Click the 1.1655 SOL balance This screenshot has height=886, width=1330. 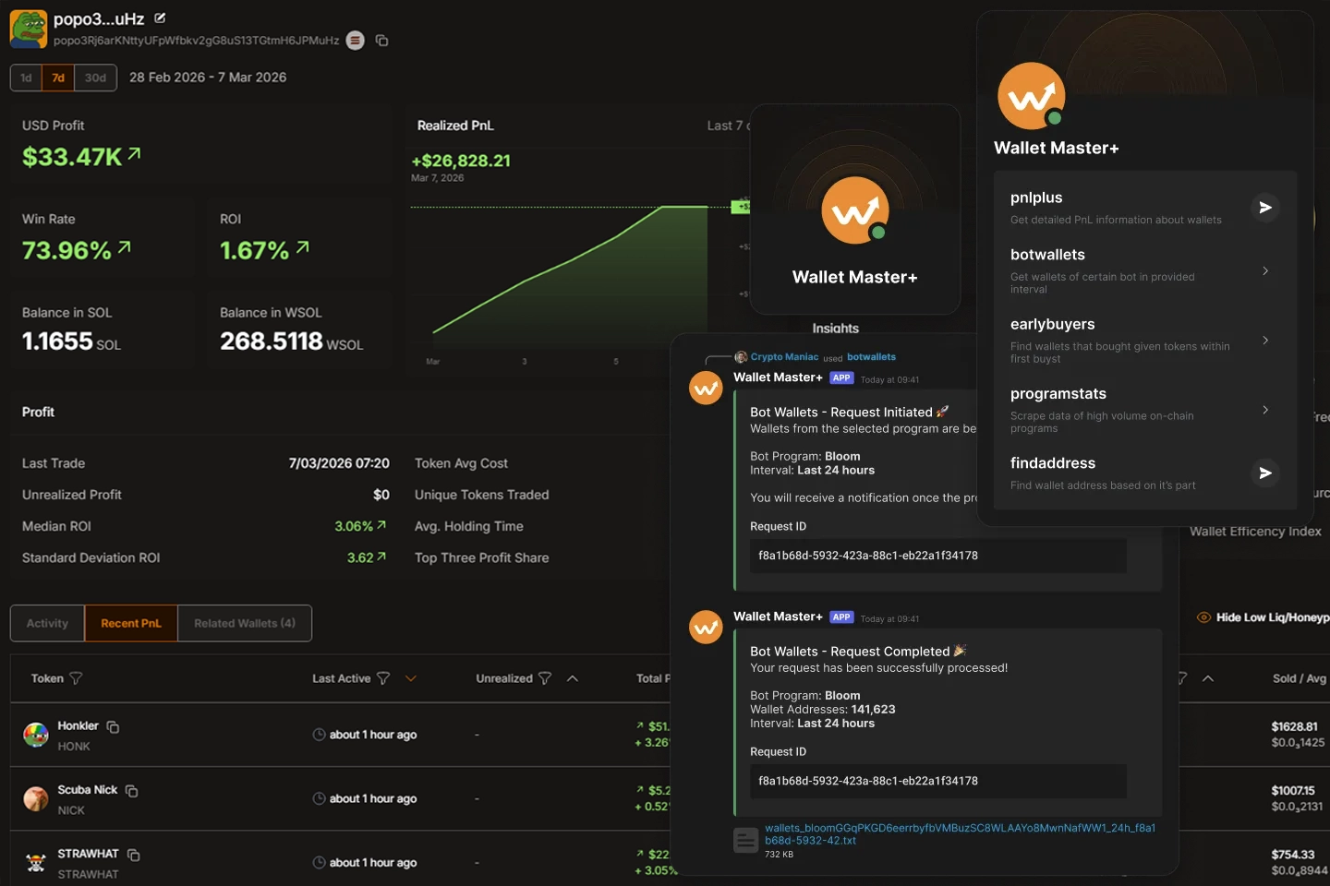71,341
